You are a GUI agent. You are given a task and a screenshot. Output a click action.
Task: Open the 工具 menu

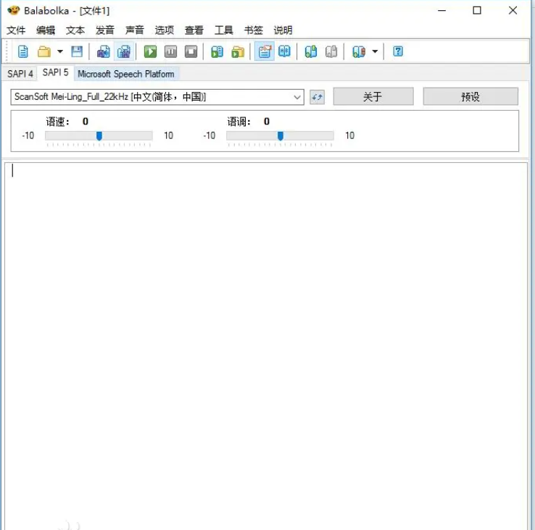point(224,30)
